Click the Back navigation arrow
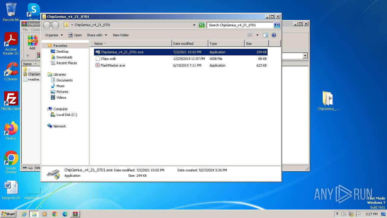The height and width of the screenshot is (218, 387). tap(47, 25)
